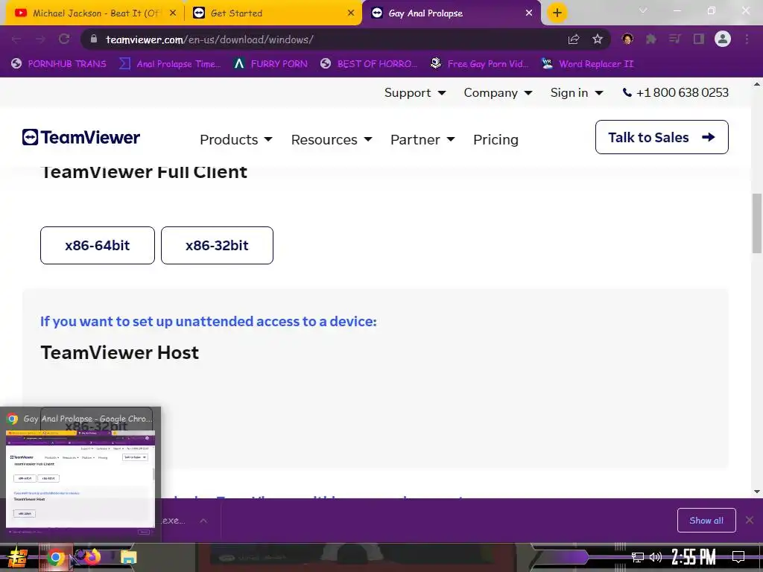Open Chrome three-dot menu
The height and width of the screenshot is (572, 763).
pos(747,39)
